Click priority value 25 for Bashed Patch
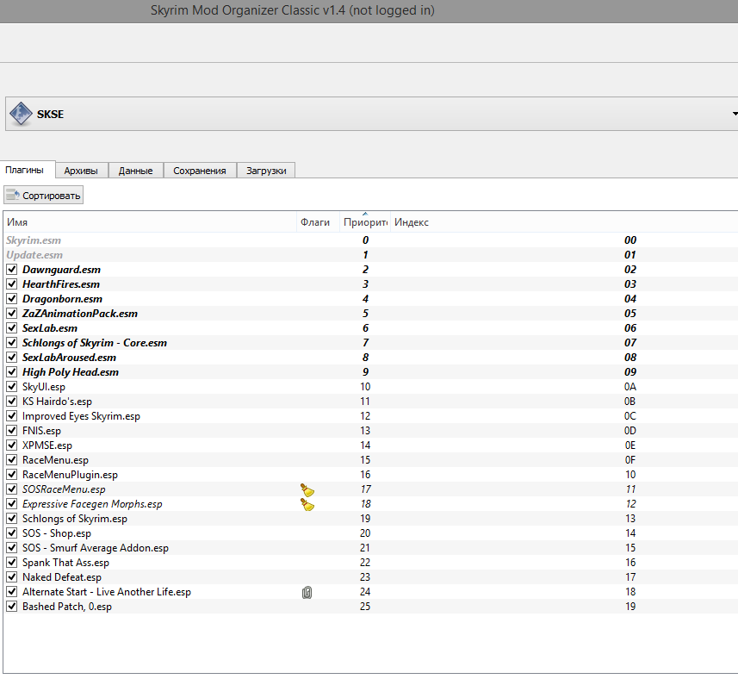 365,607
